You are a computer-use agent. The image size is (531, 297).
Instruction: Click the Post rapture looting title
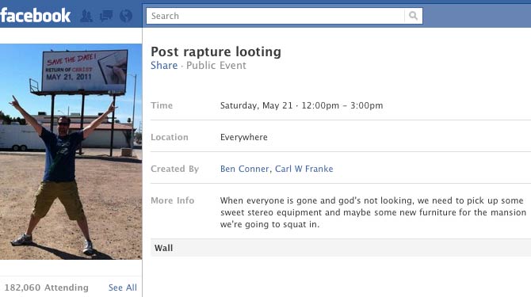pyautogui.click(x=216, y=51)
